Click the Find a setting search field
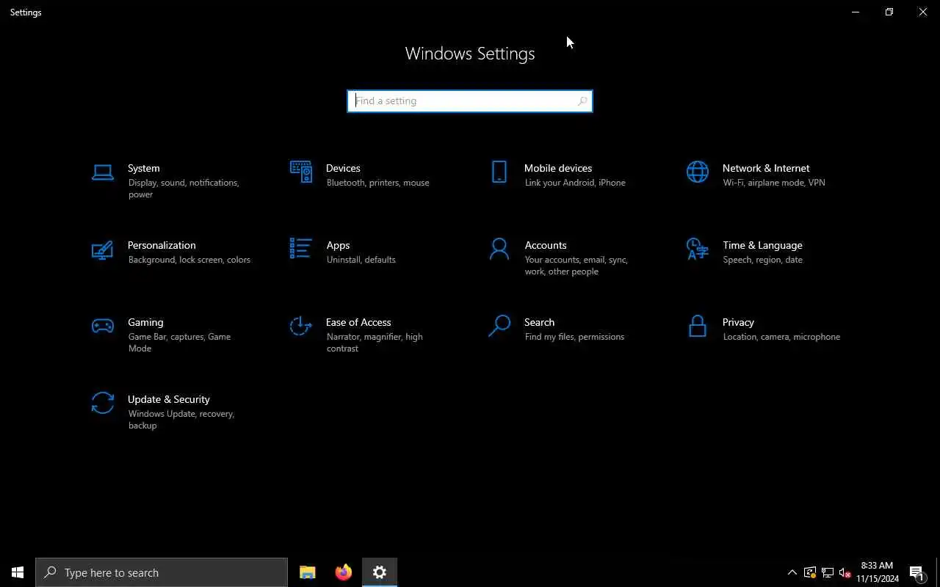This screenshot has height=587, width=940. 470,101
